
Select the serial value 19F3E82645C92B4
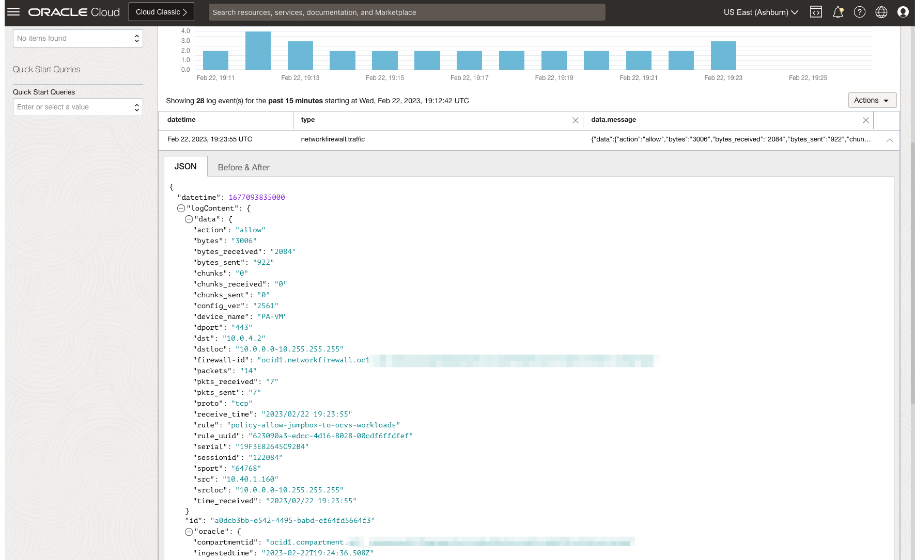point(272,447)
